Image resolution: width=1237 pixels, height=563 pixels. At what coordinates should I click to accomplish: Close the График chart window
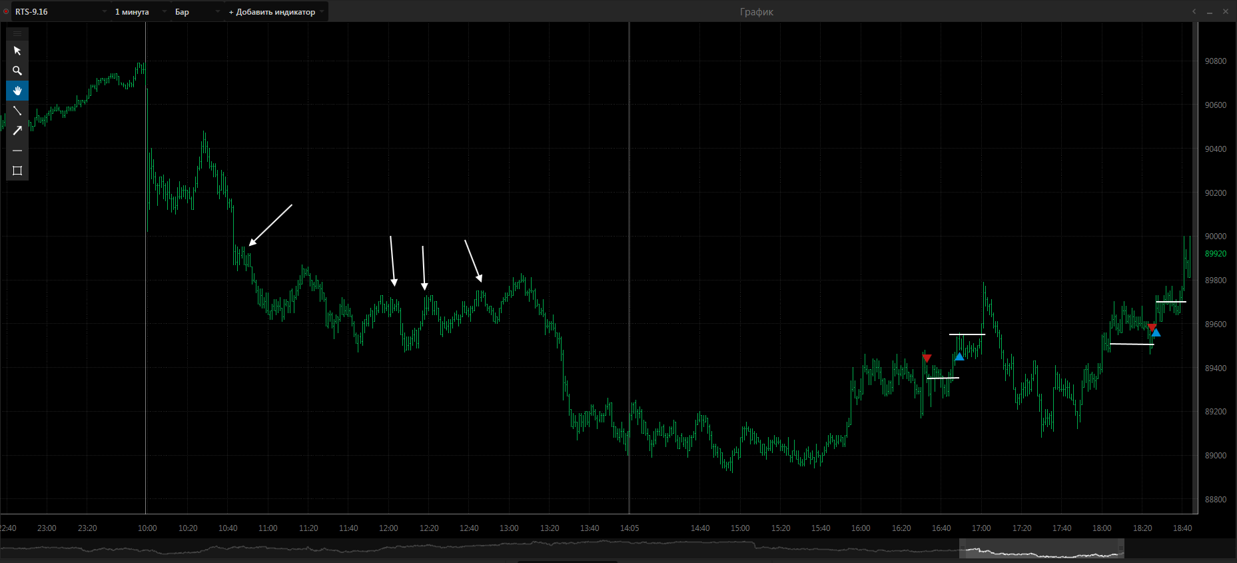pos(1226,11)
